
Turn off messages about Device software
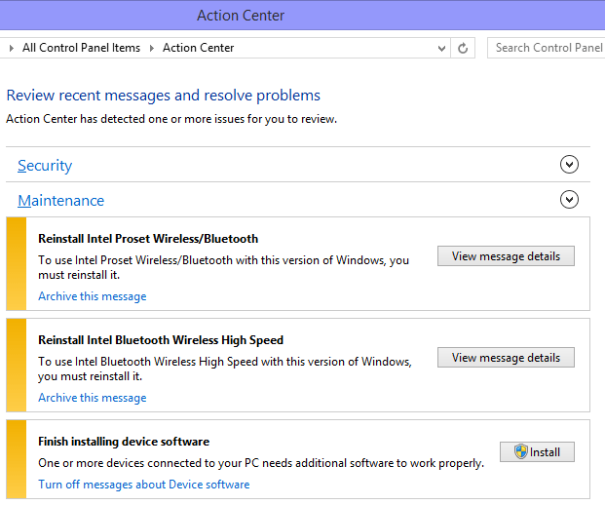(x=144, y=485)
